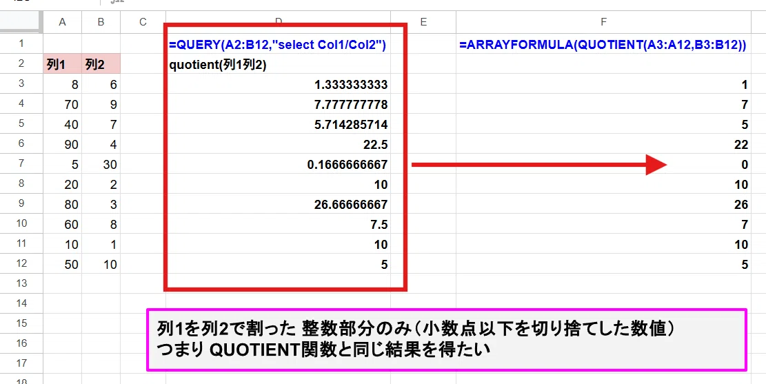Select column B cell with value 6
This screenshot has height=384, width=766.
(101, 83)
